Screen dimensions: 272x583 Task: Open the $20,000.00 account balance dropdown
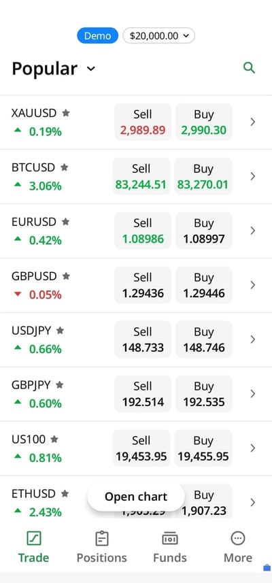coord(158,35)
